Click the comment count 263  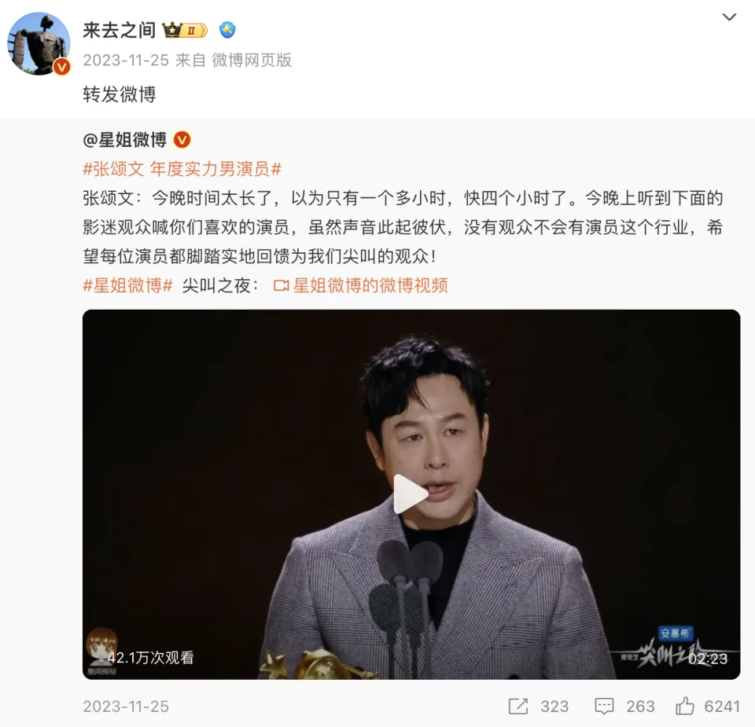[x=640, y=707]
